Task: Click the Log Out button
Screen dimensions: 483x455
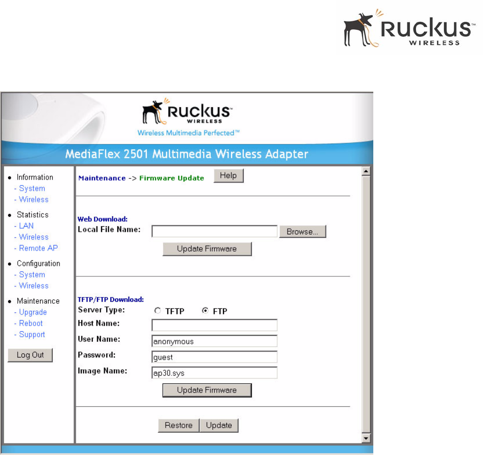Action: click(30, 355)
